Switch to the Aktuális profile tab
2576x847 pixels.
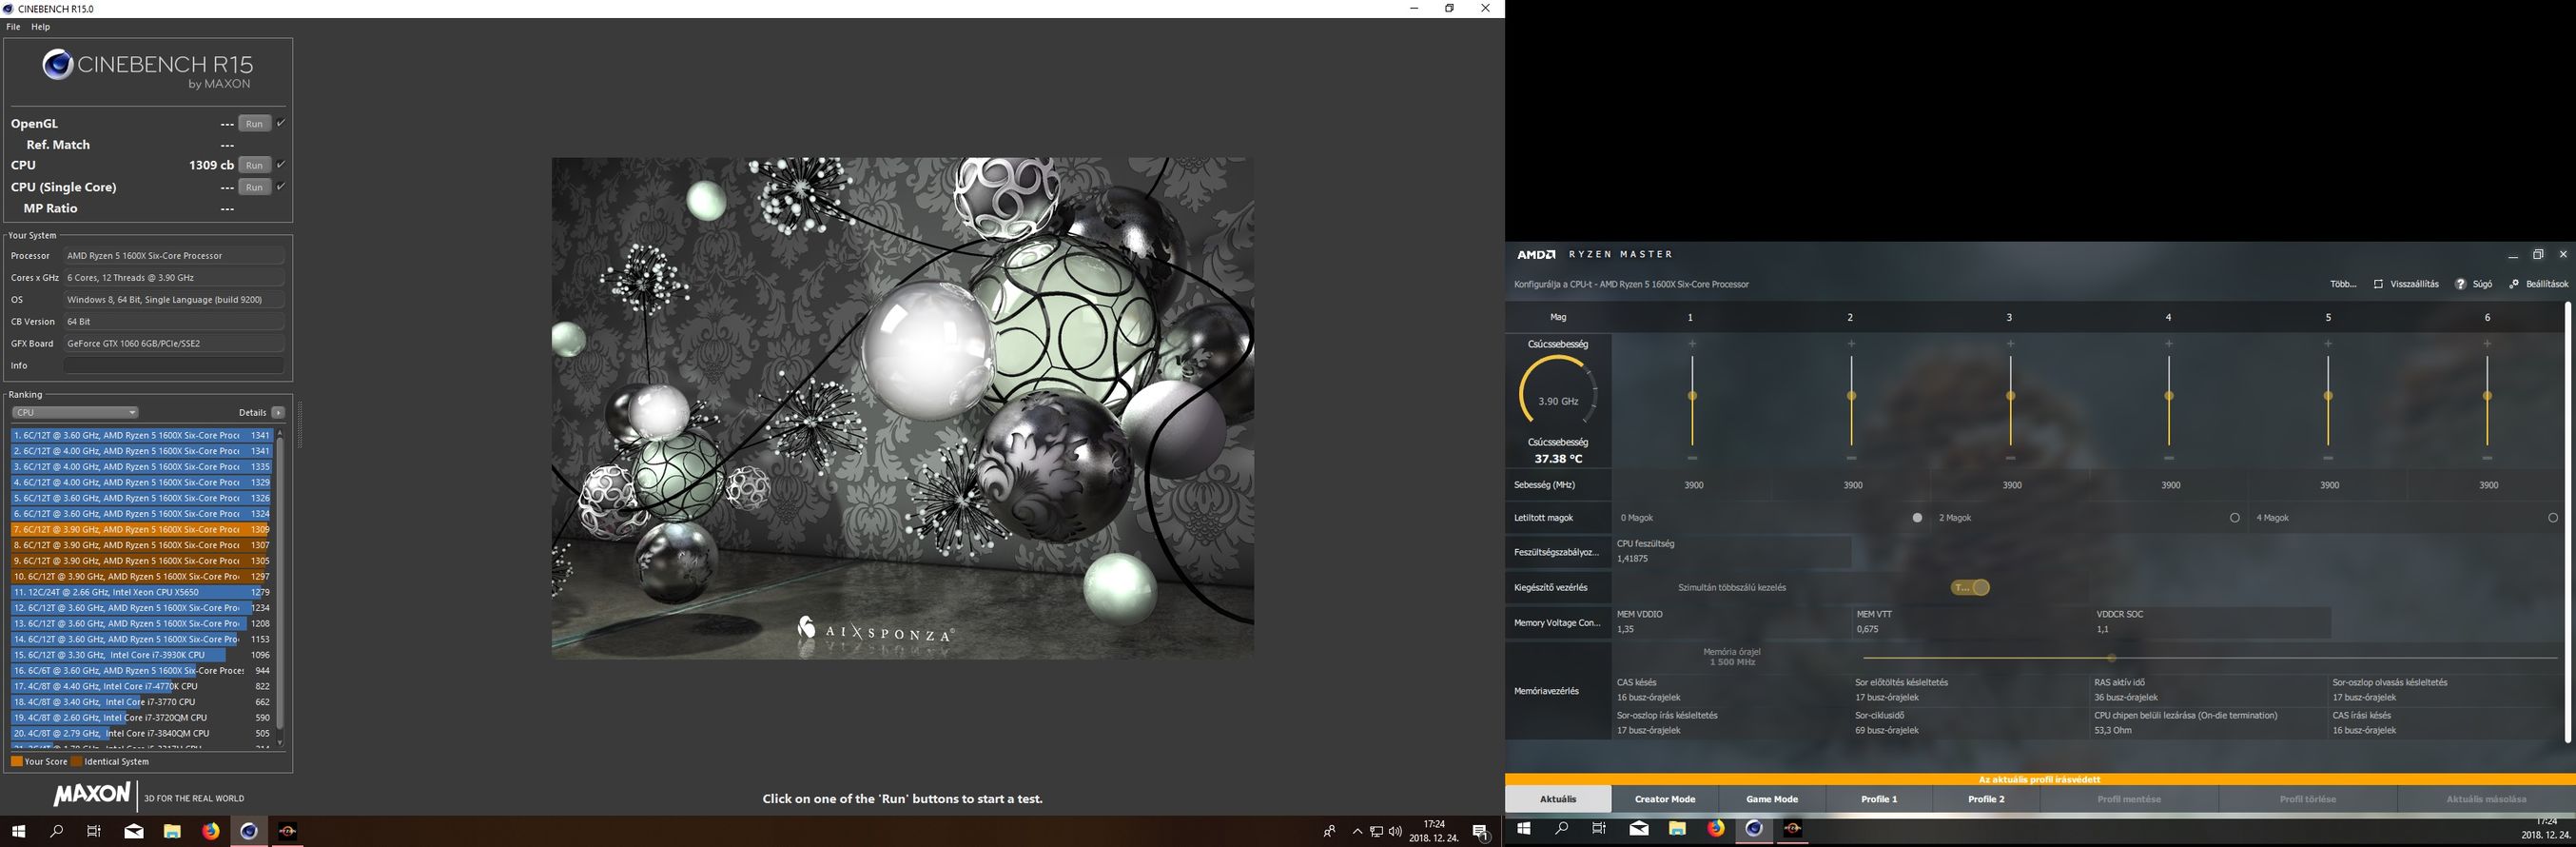click(1558, 799)
